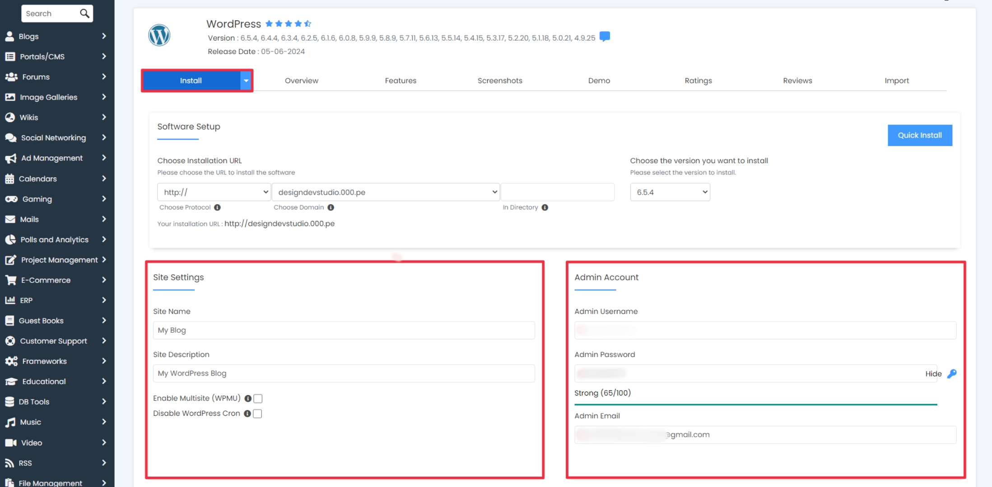Open the Video camera icon

[x=11, y=443]
